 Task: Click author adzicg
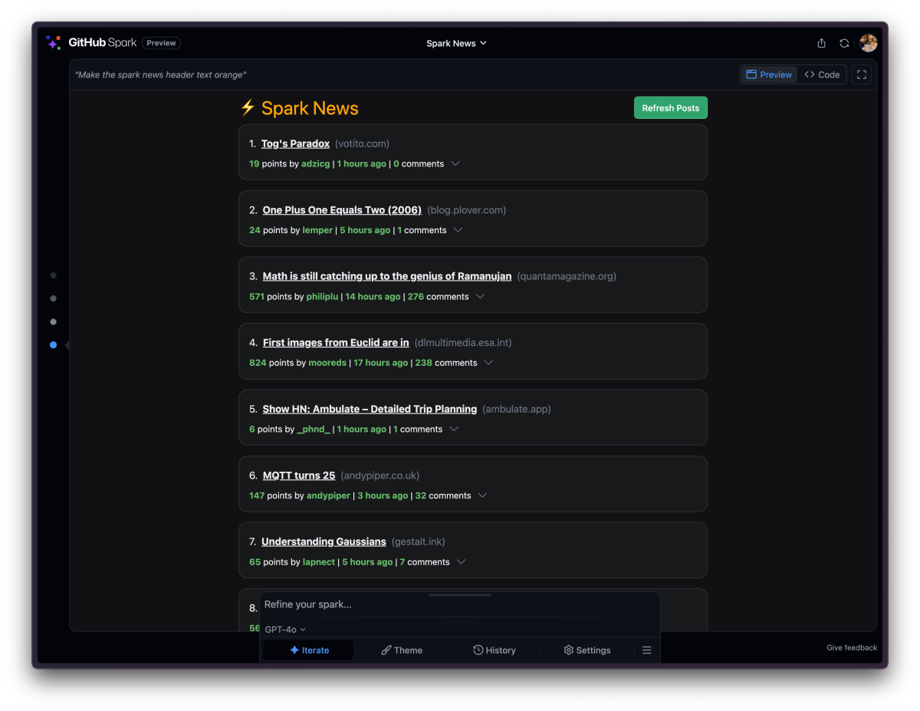[x=316, y=164]
